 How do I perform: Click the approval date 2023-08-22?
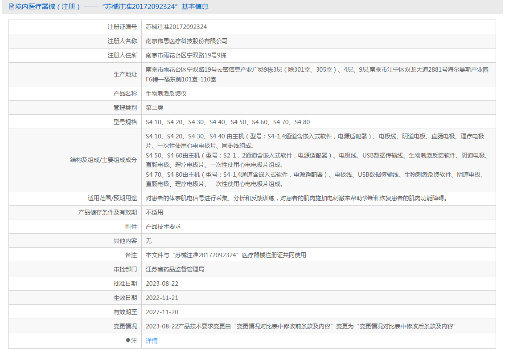(x=162, y=283)
